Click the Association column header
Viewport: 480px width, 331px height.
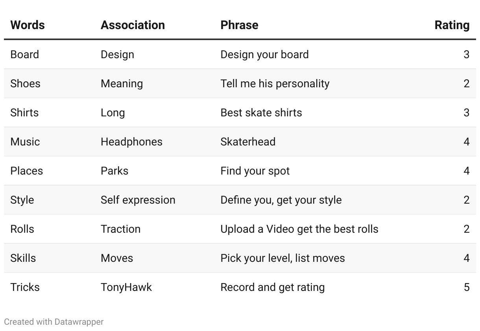133,25
